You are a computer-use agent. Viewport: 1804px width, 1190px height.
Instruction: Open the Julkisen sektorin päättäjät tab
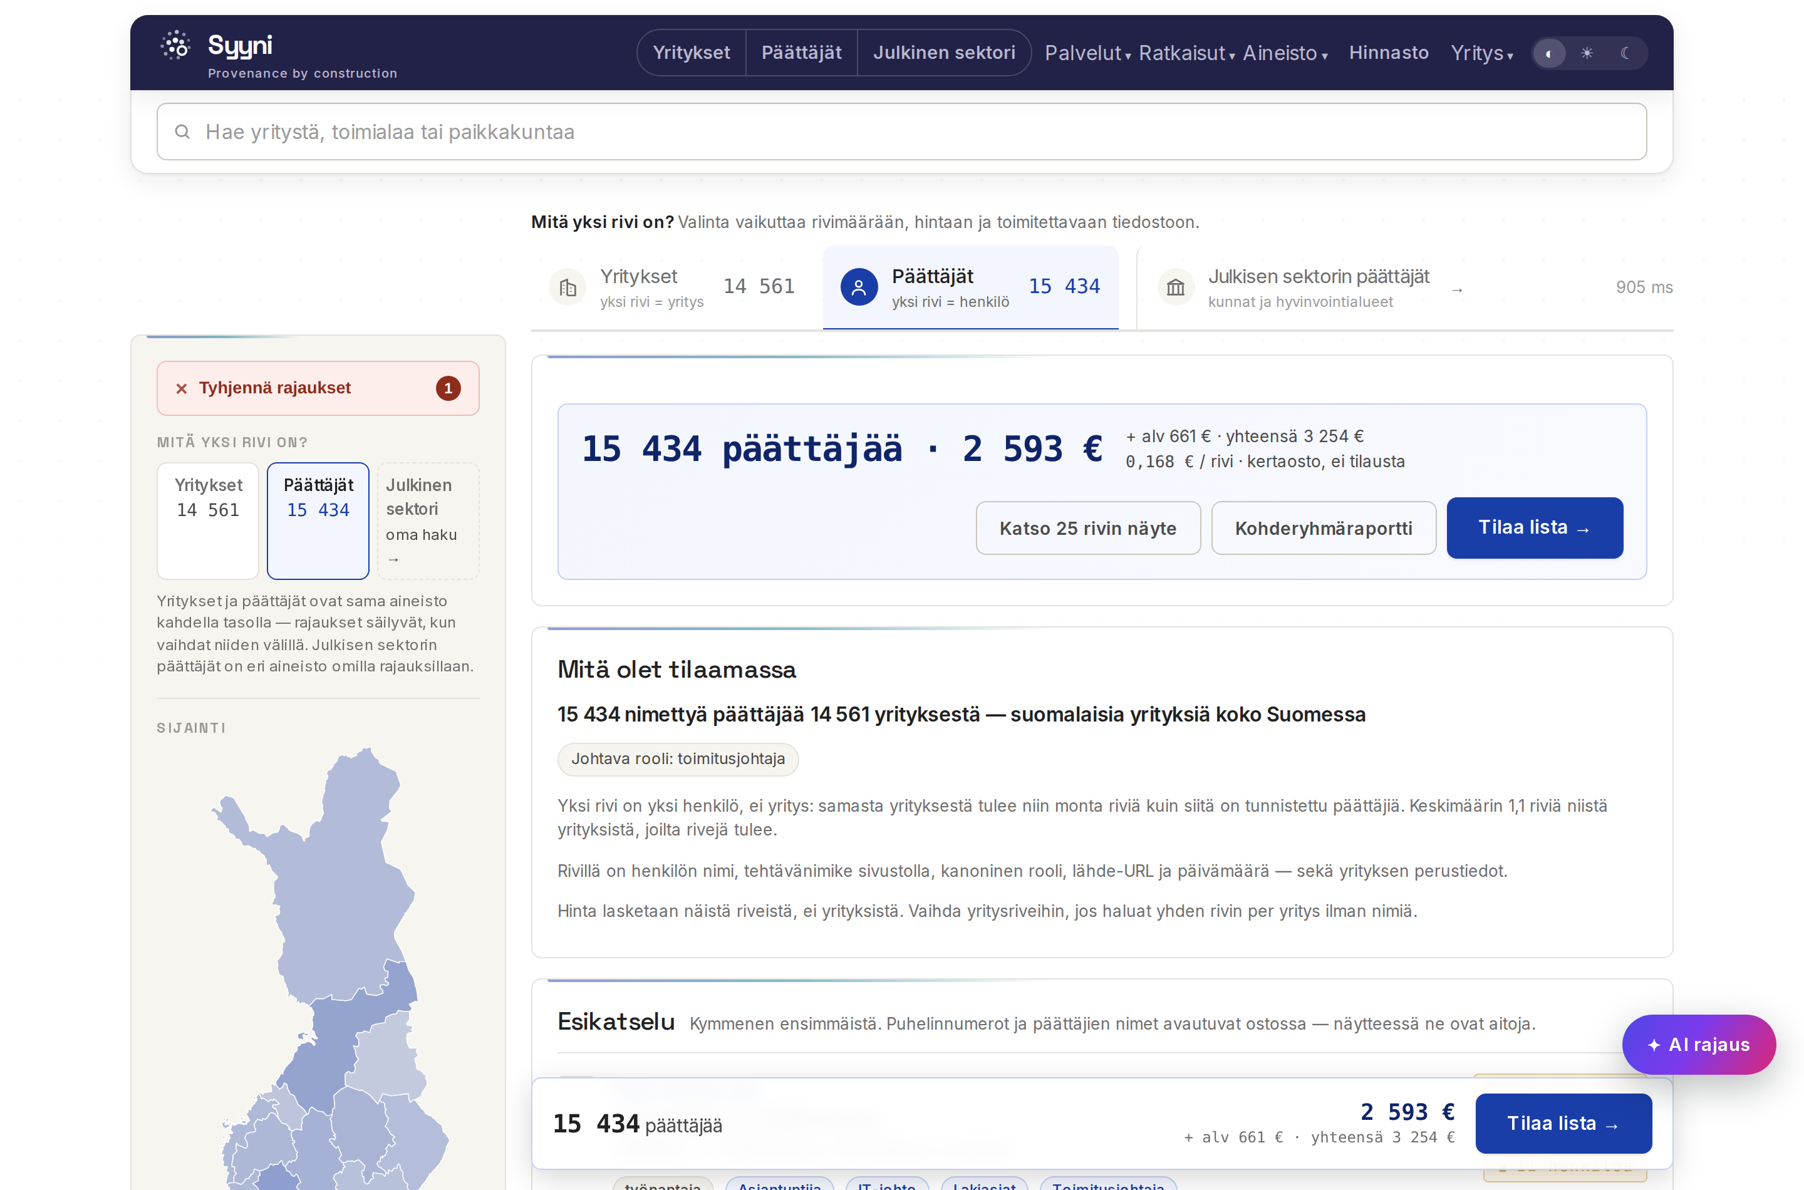coord(1309,287)
